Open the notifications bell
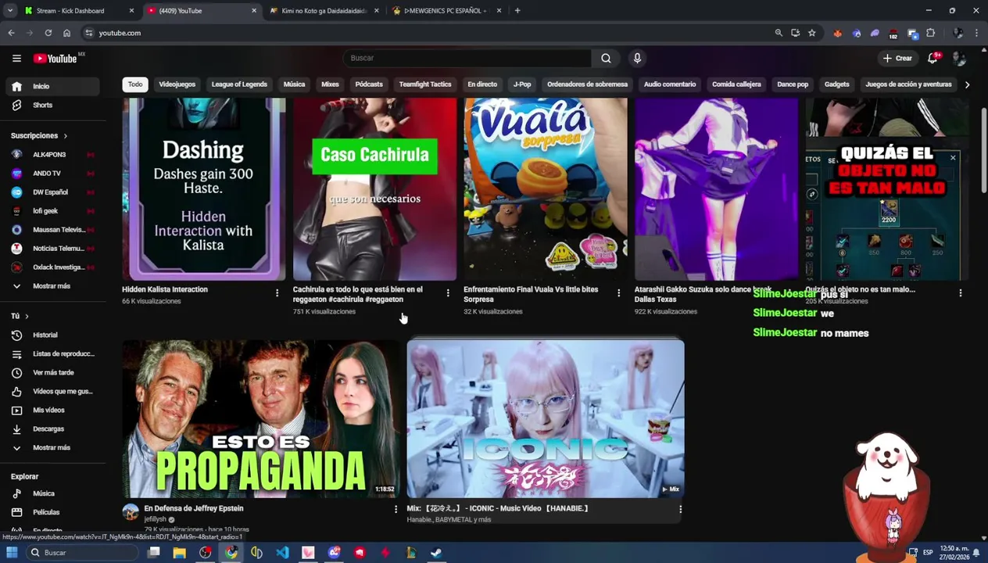 [933, 59]
